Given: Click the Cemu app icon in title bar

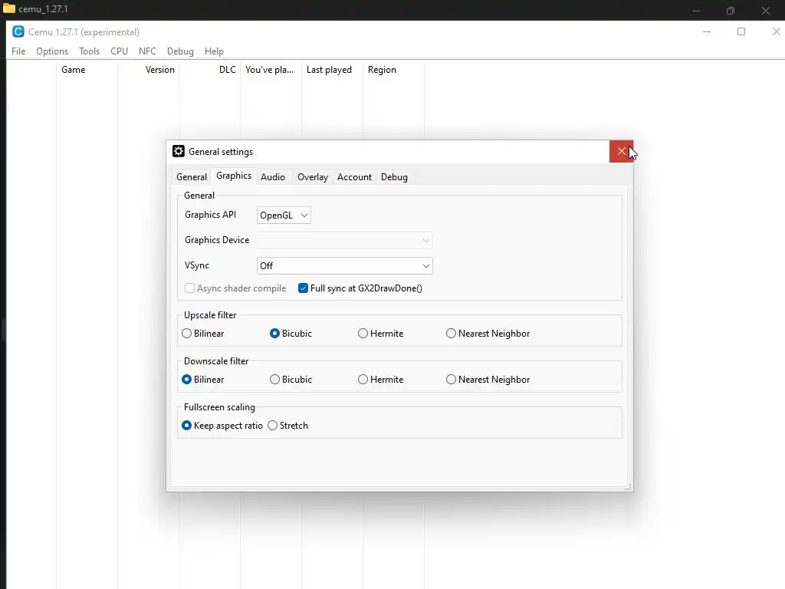Looking at the screenshot, I should 18,31.
